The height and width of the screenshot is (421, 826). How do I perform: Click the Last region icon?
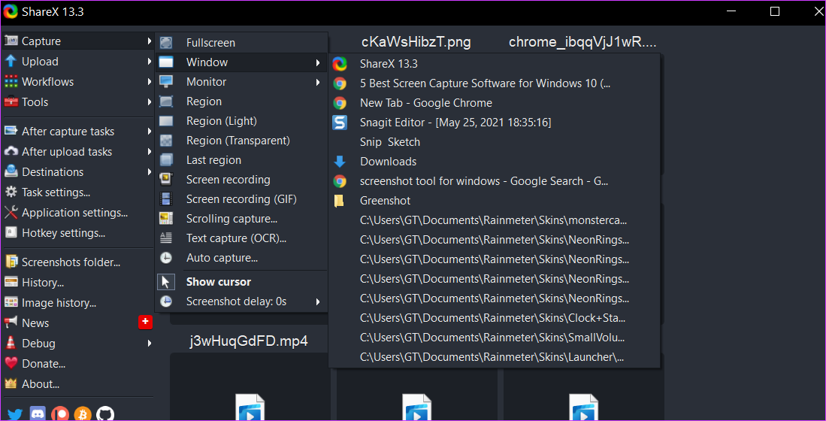(166, 159)
